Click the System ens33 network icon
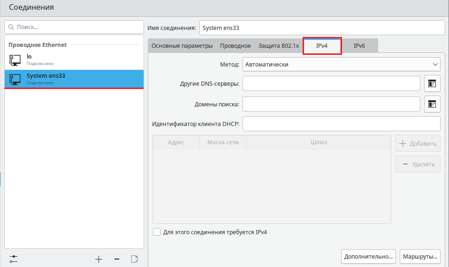The width and height of the screenshot is (449, 267). 15,79
